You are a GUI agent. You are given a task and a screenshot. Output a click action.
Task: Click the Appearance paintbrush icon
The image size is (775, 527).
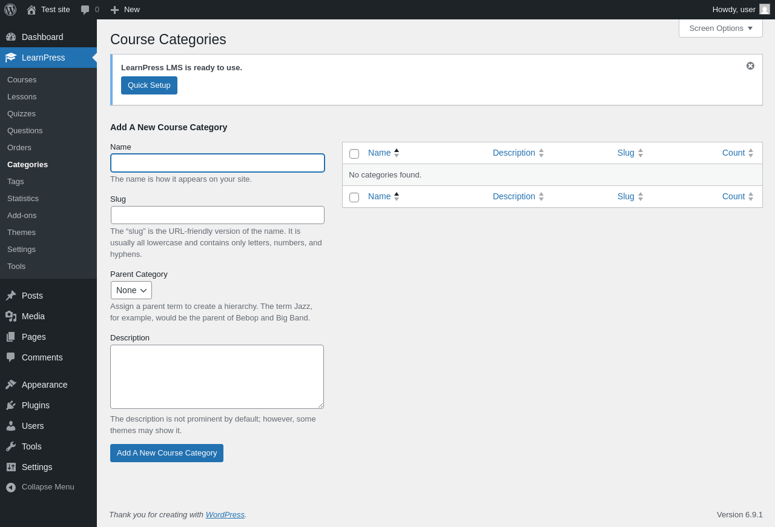tap(11, 385)
